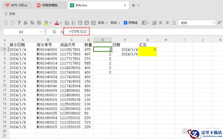The height and width of the screenshot is (139, 223).
Task: Click the yellow cell G2 showing 0
Action: (148, 49)
